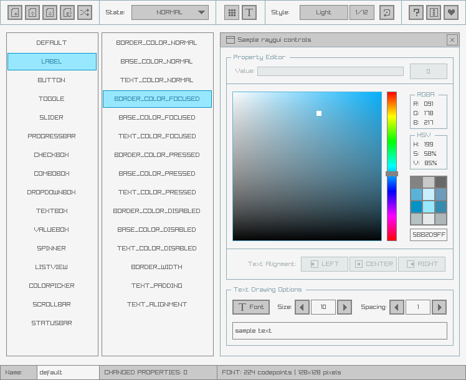Click the font atlas text icon

[x=249, y=12]
